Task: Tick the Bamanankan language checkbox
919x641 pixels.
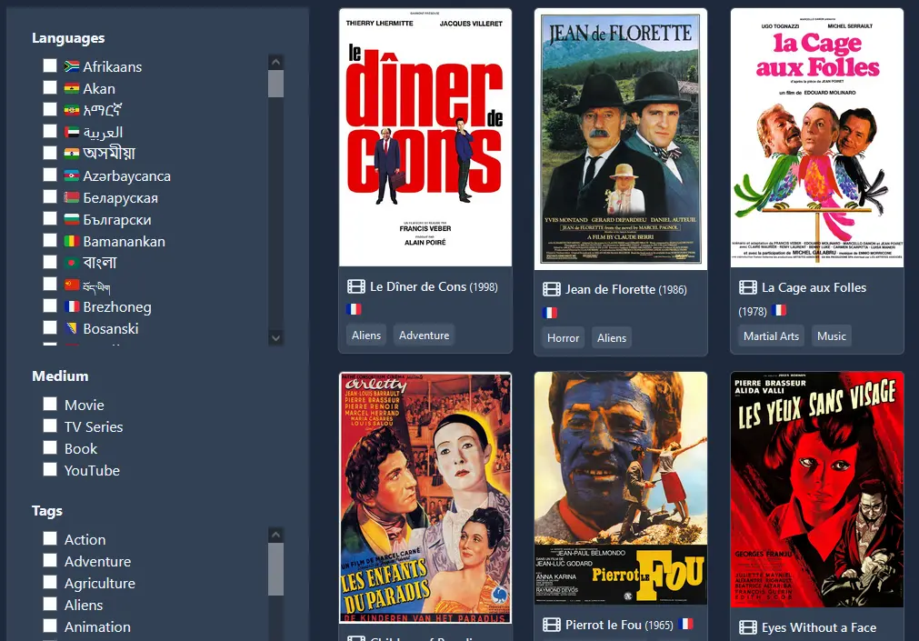Action: (x=50, y=240)
